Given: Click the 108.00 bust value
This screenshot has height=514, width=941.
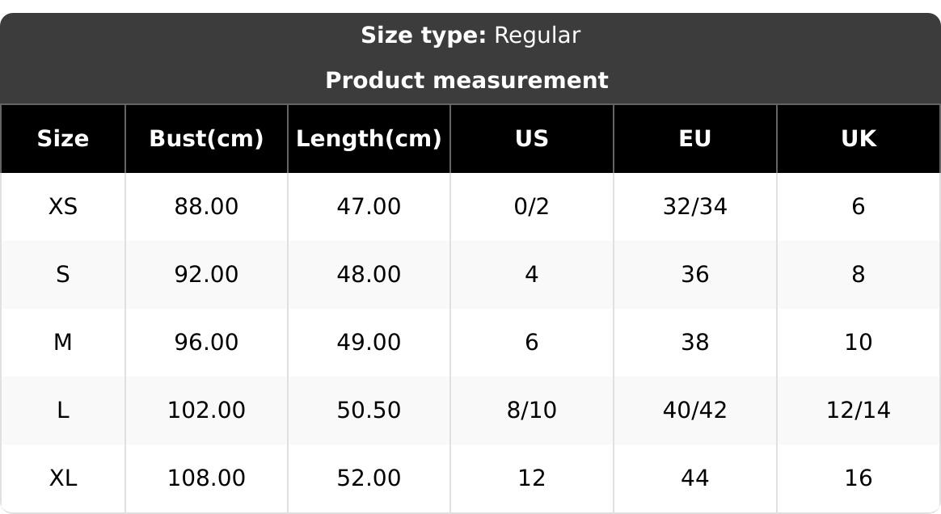Looking at the screenshot, I should coord(206,478).
